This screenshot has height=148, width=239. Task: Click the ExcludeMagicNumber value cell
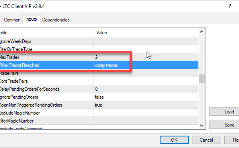coord(146,113)
